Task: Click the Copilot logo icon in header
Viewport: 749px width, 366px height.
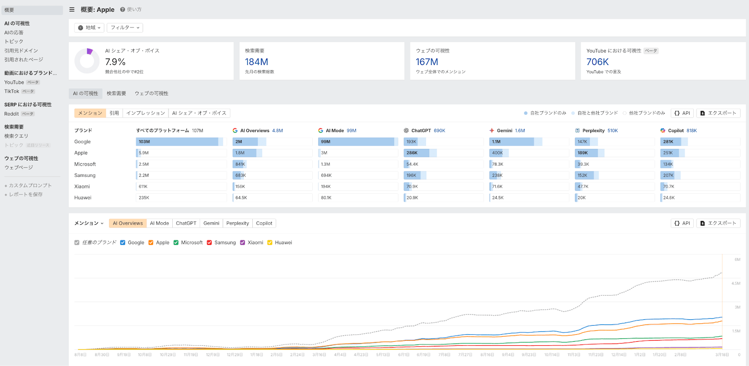Action: [663, 131]
